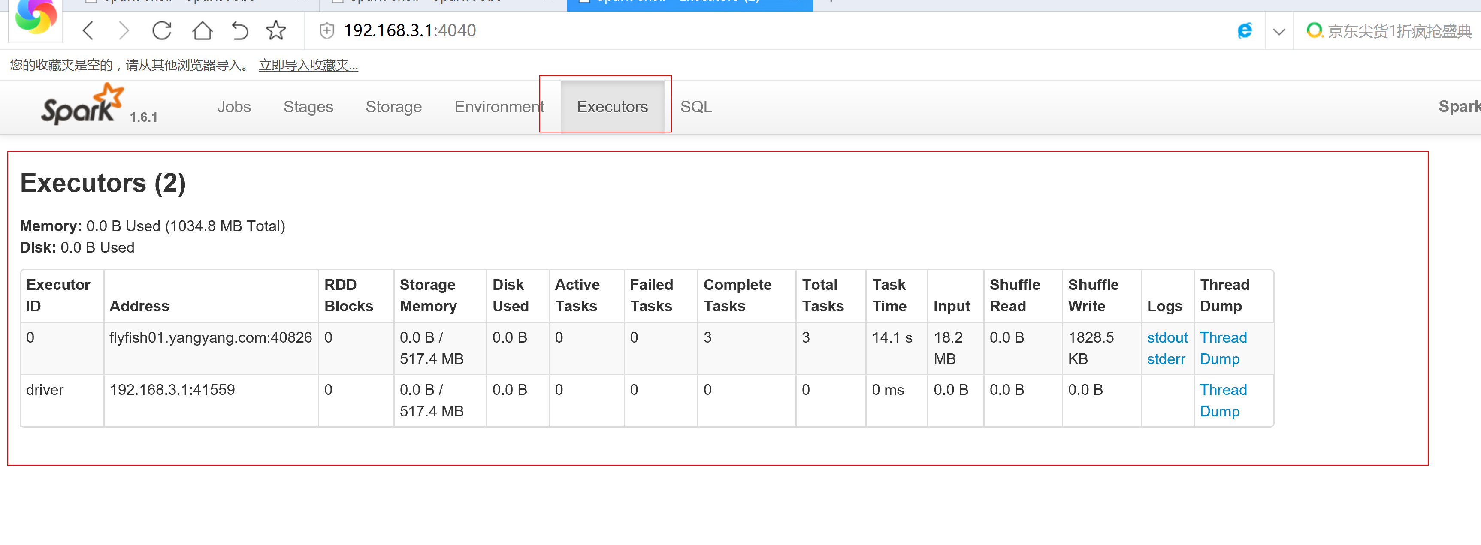
Task: Go to the browser home icon
Action: click(202, 30)
